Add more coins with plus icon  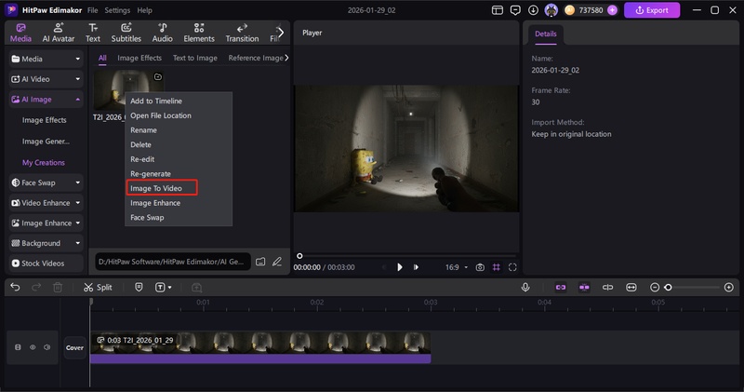(612, 10)
